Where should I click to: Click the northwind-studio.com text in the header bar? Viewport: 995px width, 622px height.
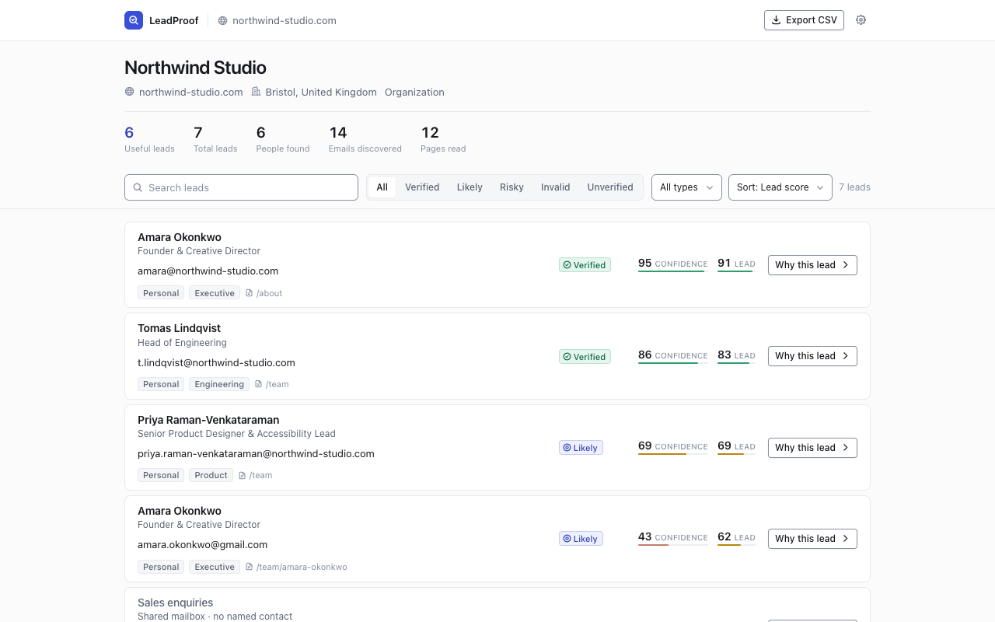(285, 21)
